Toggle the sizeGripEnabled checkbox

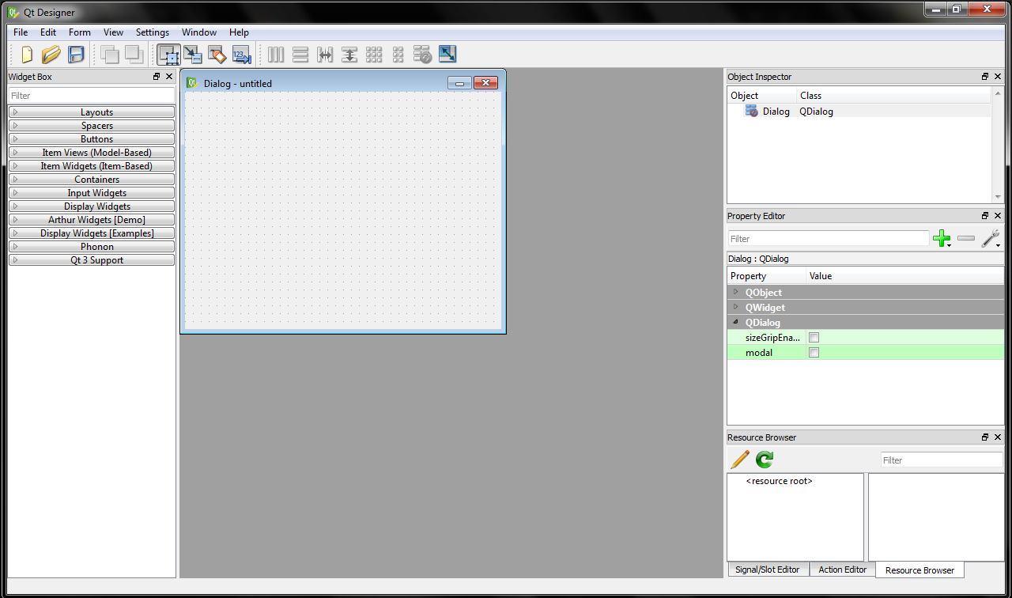(x=814, y=338)
